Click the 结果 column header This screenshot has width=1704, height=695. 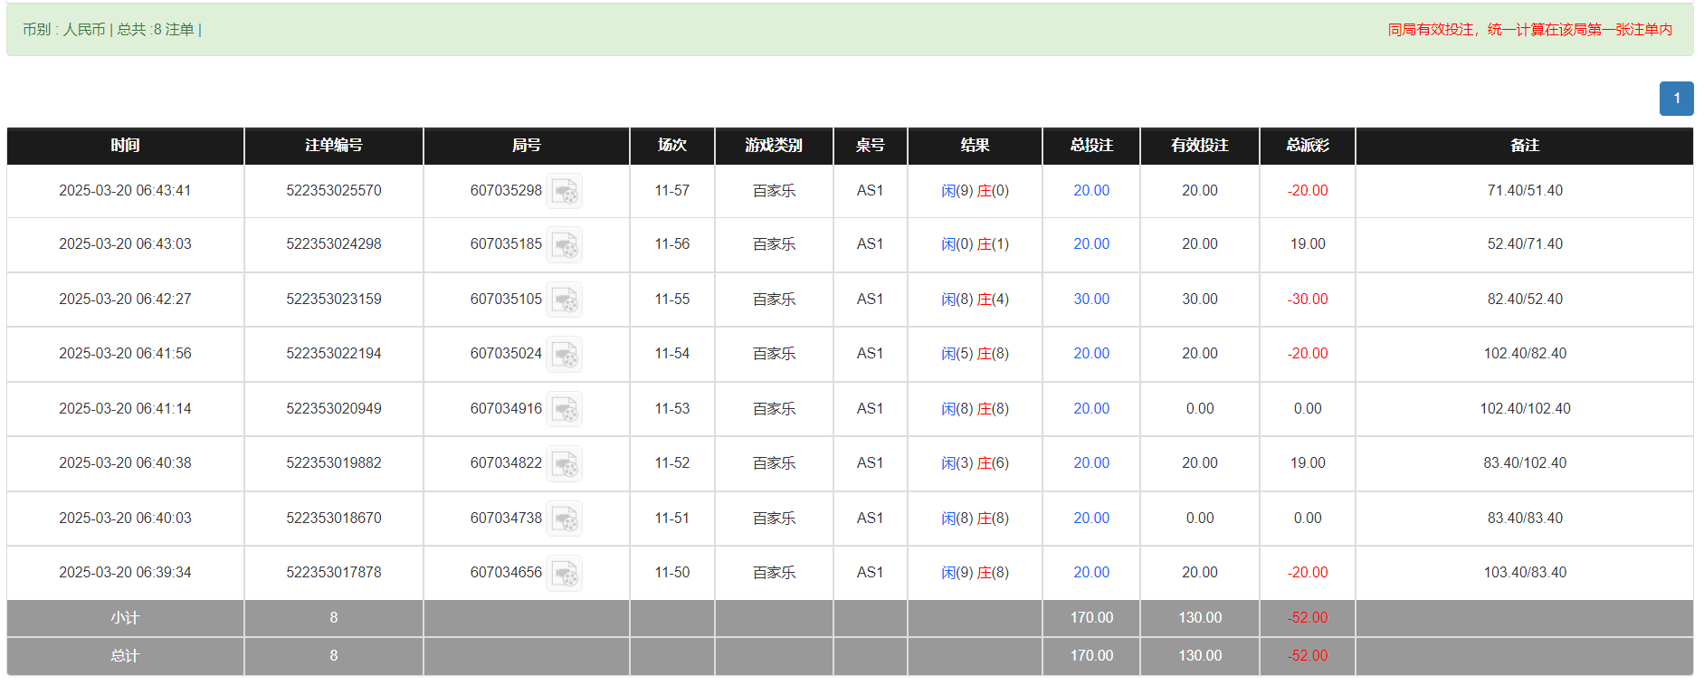click(x=975, y=146)
